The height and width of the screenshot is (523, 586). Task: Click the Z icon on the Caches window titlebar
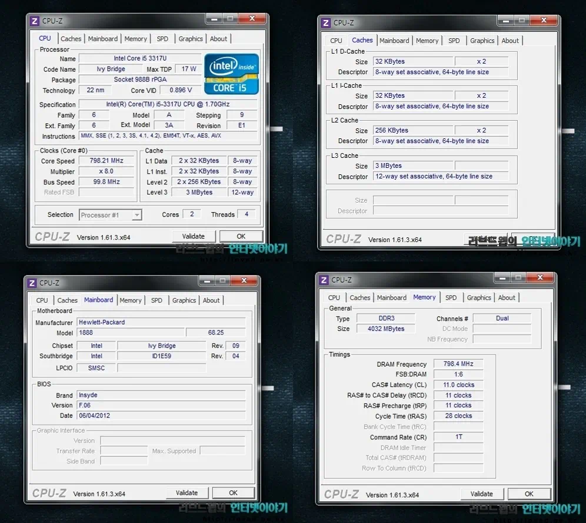(326, 22)
